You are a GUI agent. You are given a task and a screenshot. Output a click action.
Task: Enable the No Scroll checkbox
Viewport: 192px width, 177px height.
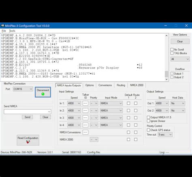(172, 50)
